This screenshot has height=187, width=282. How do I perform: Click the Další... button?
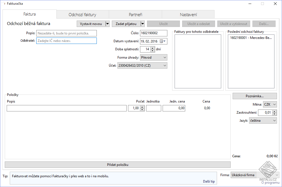point(264,24)
